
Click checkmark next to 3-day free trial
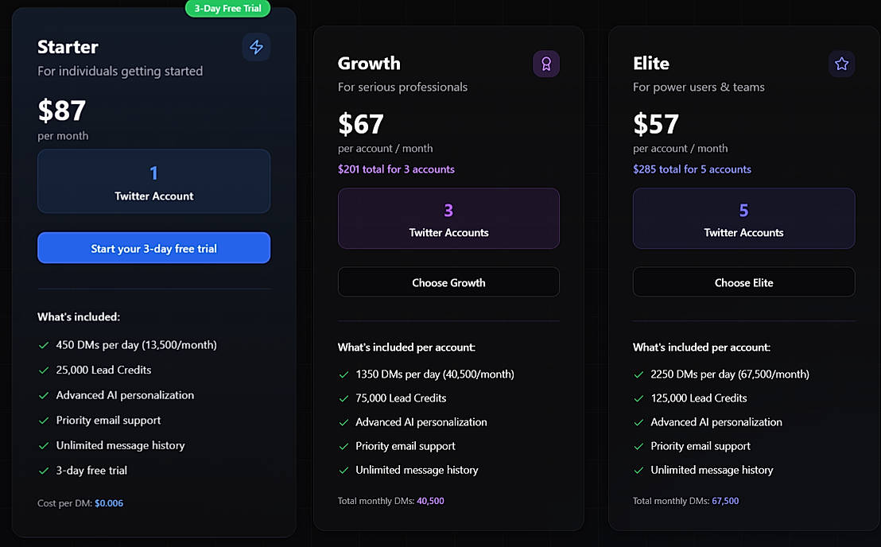click(44, 471)
